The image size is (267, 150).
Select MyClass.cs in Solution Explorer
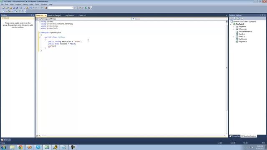(242, 39)
